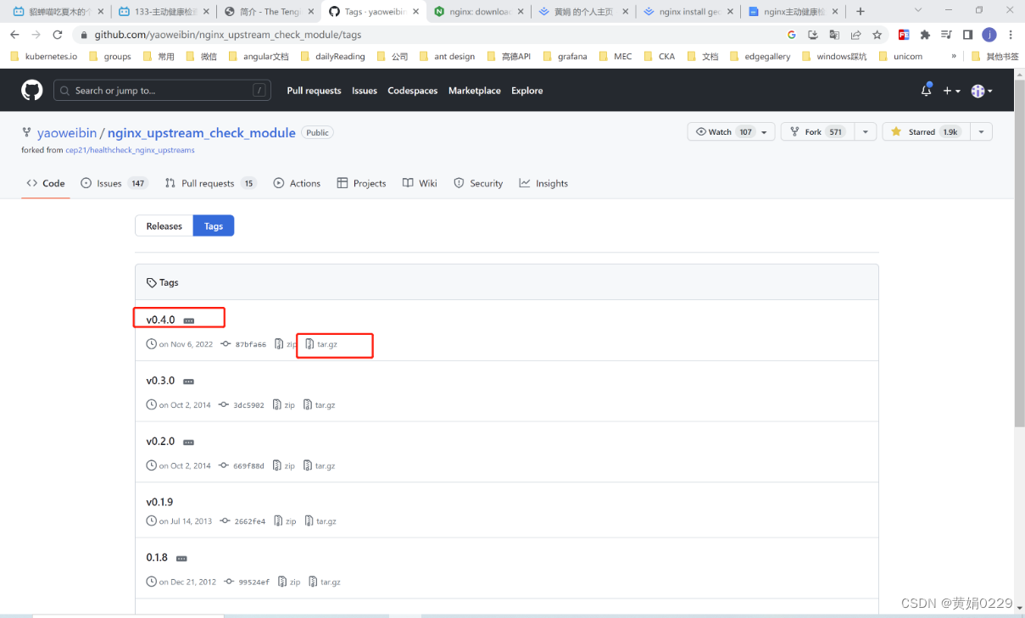Viewport: 1025px width, 618px height.
Task: Click the translate page icon
Action: (834, 35)
